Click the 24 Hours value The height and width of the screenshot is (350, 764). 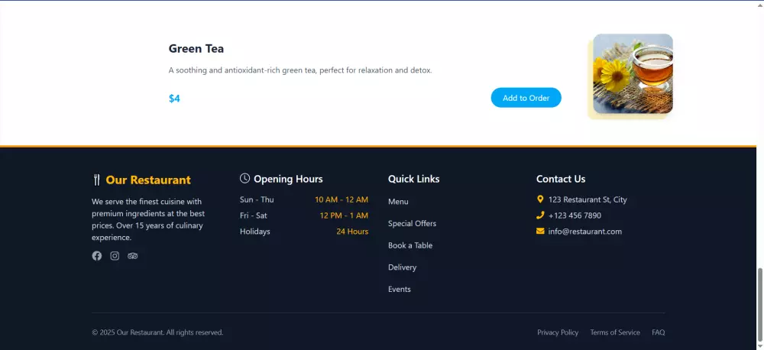pos(352,232)
